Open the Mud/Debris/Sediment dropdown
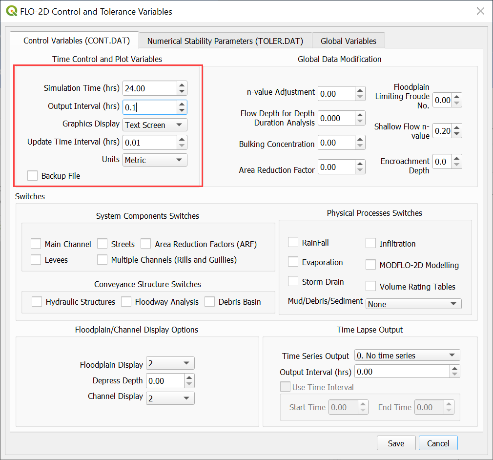Image resolution: width=493 pixels, height=460 pixels. [413, 304]
